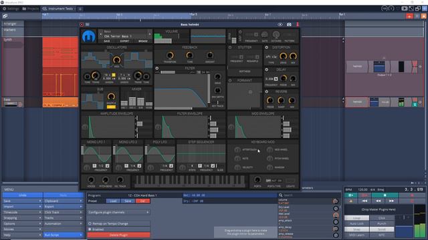Click the fast forward transport button
The image size is (428, 240).
tap(391, 201)
